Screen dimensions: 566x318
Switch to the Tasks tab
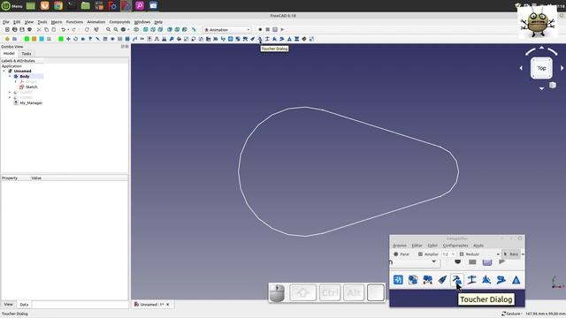27,53
